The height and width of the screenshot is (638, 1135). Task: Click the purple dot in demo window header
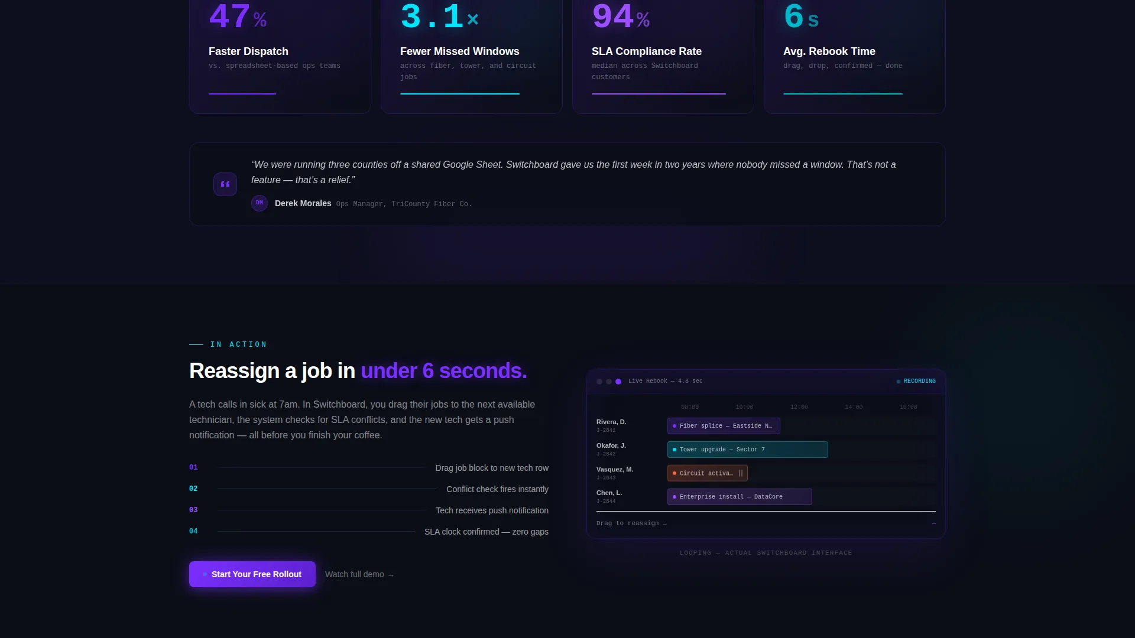618,382
